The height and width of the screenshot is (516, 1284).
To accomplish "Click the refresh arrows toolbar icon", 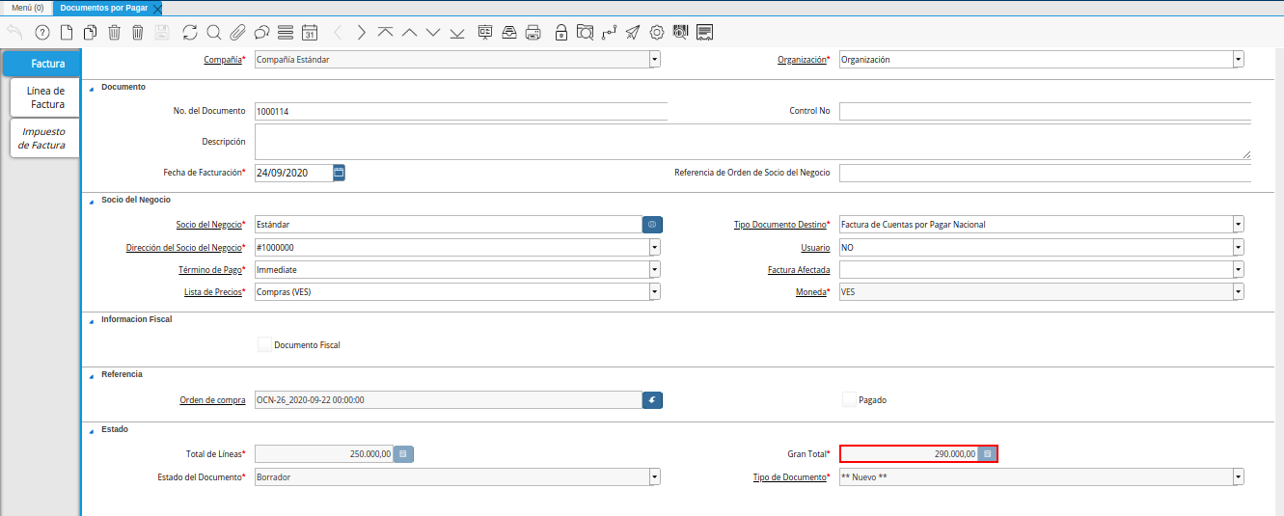I will tap(189, 32).
